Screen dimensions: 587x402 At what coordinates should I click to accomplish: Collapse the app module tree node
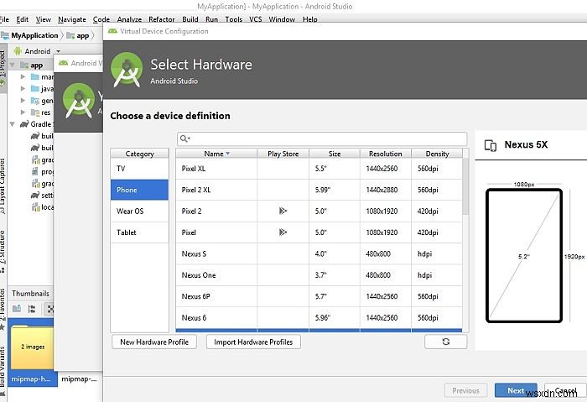tap(13, 65)
